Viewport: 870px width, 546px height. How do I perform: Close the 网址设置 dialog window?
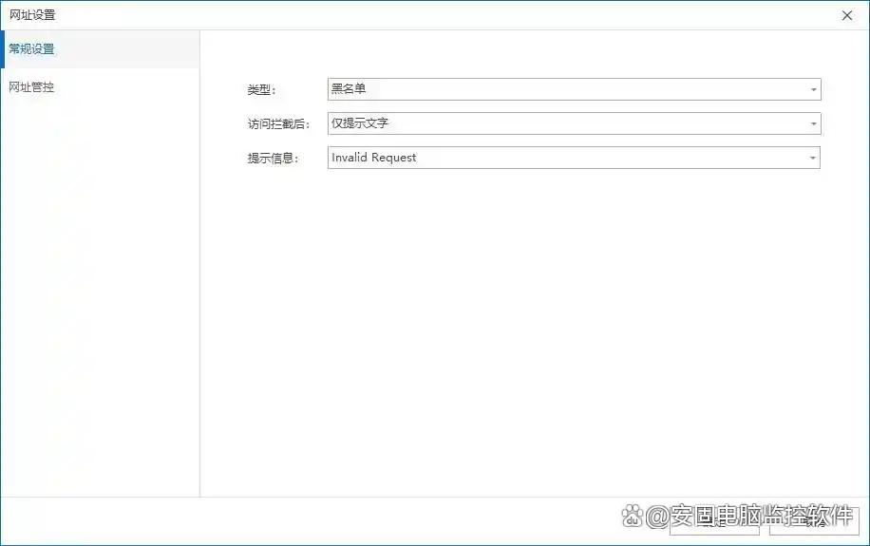847,15
